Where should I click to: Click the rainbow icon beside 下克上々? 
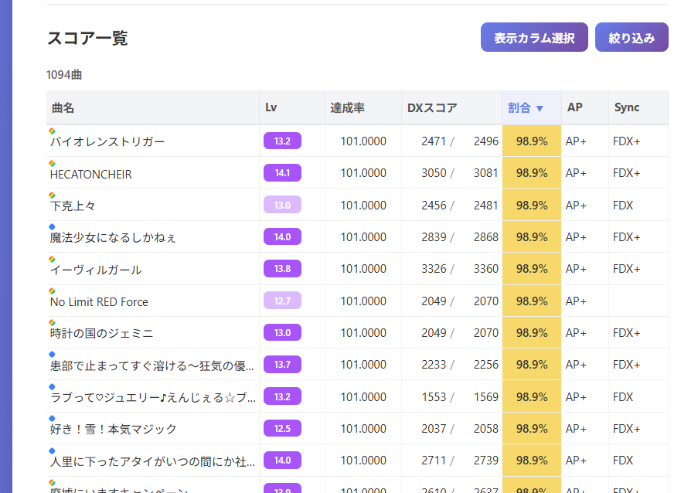coord(52,195)
